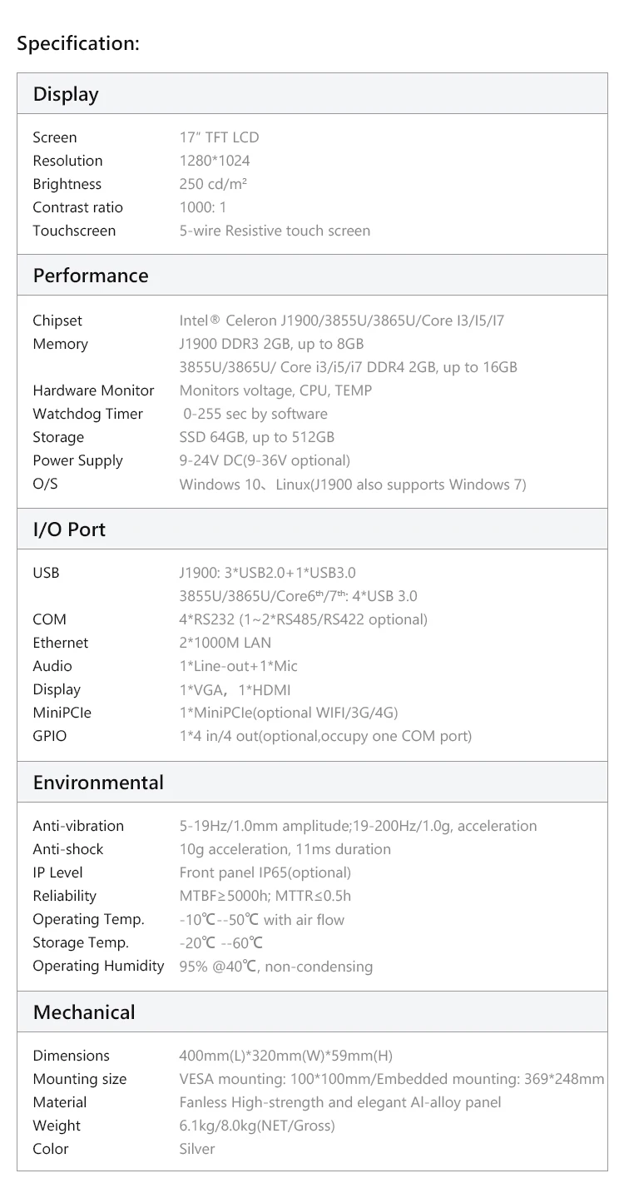Select the Touchscreen label
Viewport: 624px width, 1188px height.
point(74,231)
